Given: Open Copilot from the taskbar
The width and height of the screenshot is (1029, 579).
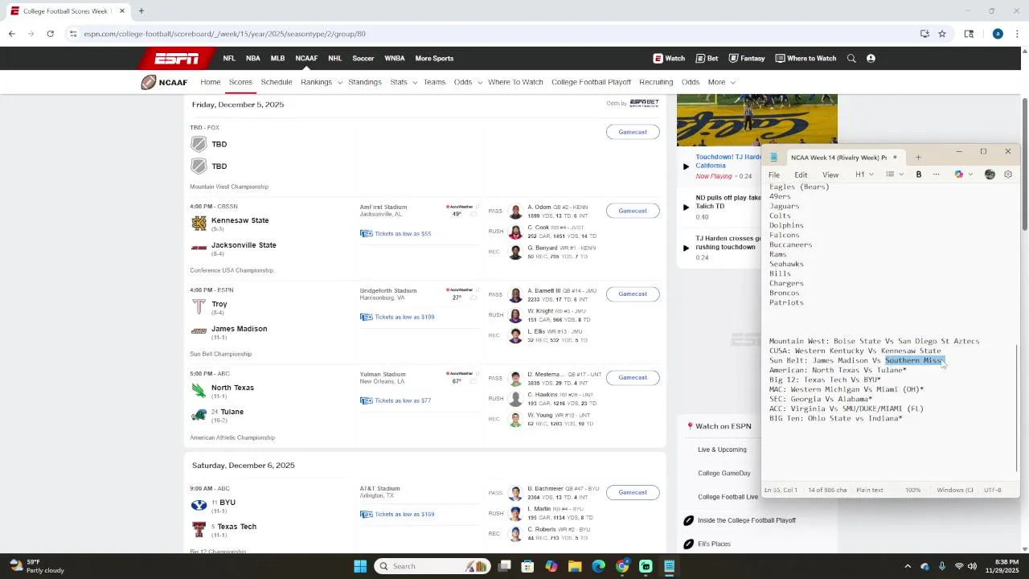Looking at the screenshot, I should coord(551,566).
